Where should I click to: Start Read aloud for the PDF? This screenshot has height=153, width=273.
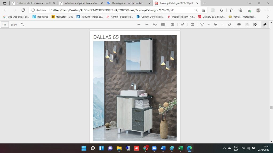tap(182, 25)
